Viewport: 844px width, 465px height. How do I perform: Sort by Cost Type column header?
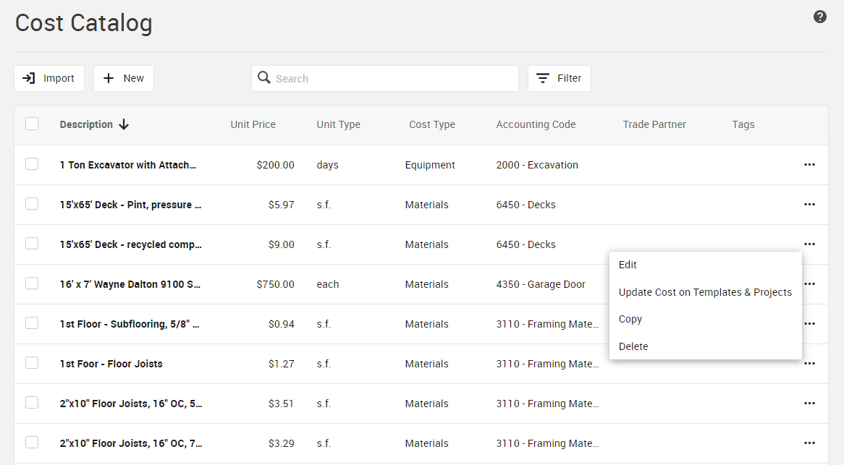pyautogui.click(x=431, y=124)
